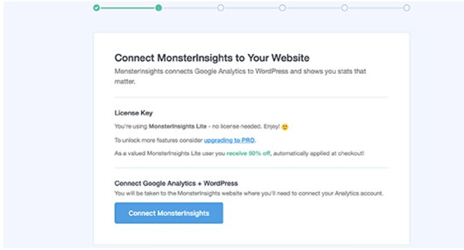Image resolution: width=464 pixels, height=250 pixels.
Task: Click Connect MonsterInsights button
Action: click(x=169, y=213)
